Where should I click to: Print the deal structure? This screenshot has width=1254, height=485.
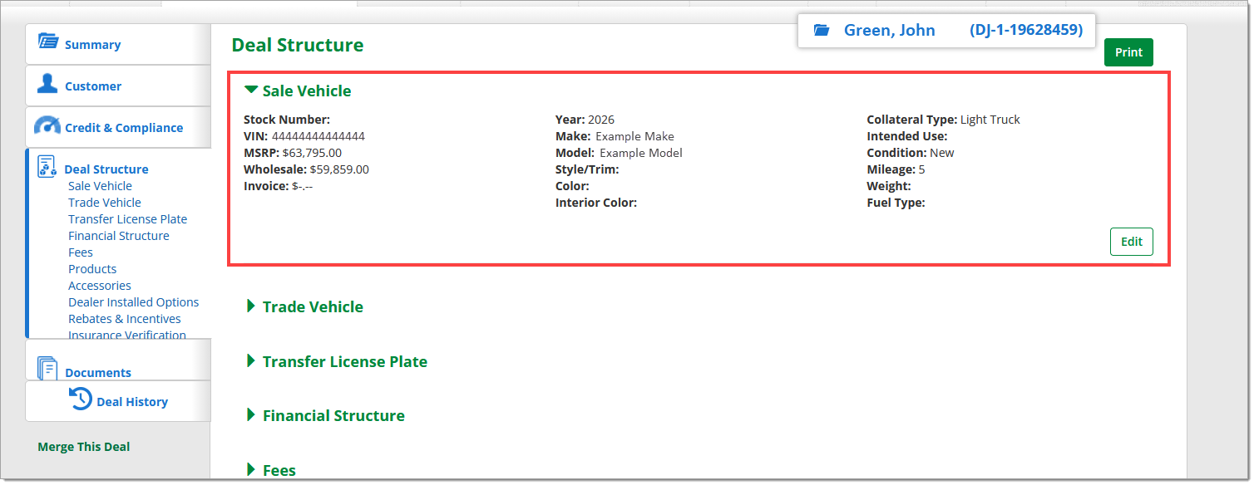coord(1128,52)
